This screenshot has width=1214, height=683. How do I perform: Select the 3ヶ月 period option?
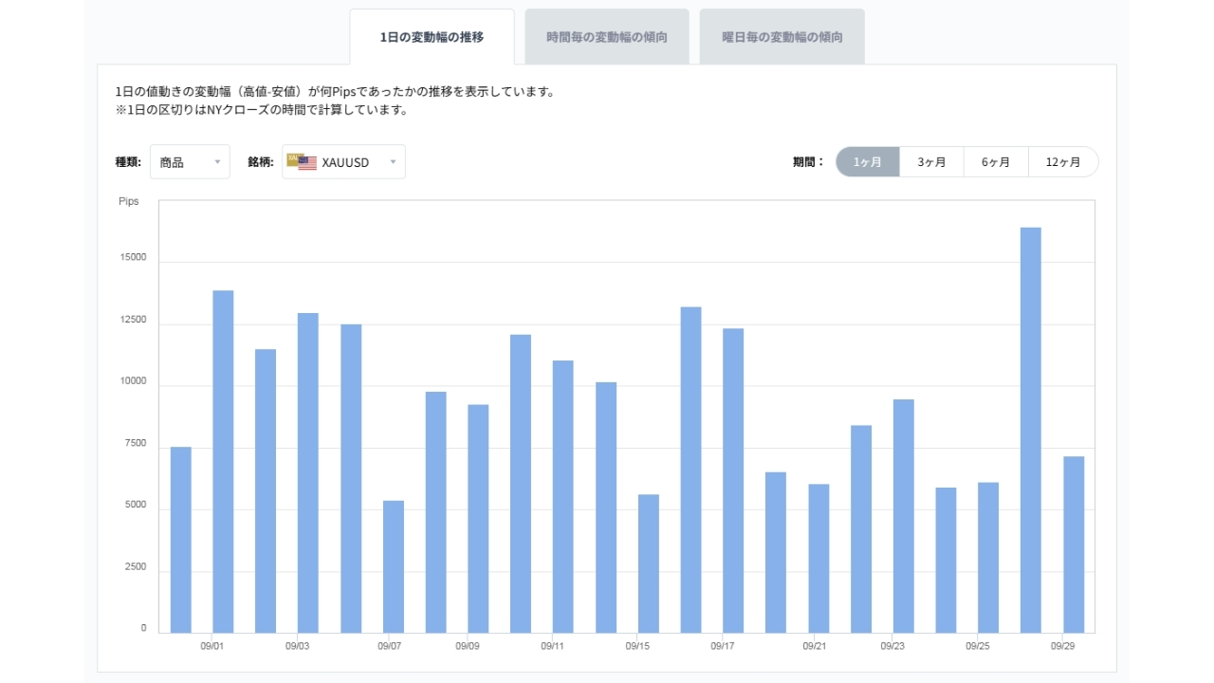tap(931, 162)
